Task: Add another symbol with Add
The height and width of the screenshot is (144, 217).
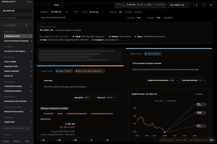Action: (67, 12)
